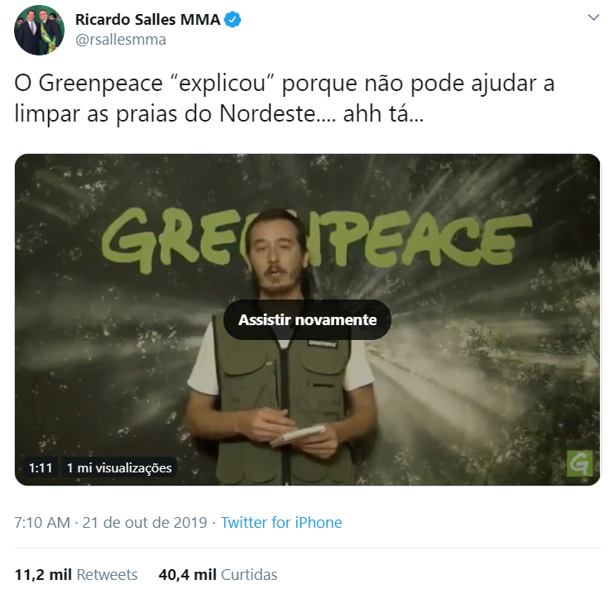Click the notepad held by the presenter

pyautogui.click(x=298, y=435)
